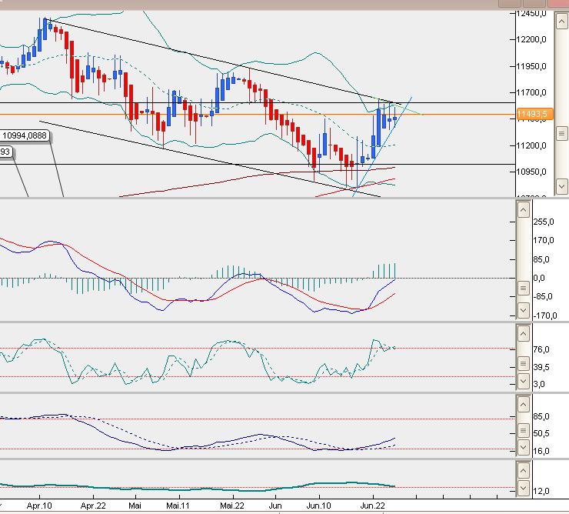Click the 16,0 oscillator scale value
This screenshot has height=514, width=569.
pyautogui.click(x=541, y=451)
